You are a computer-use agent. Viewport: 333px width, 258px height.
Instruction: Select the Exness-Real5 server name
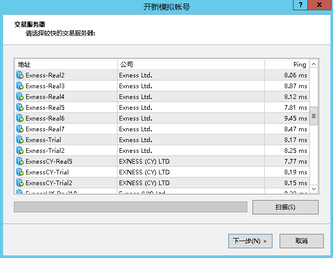pos(45,108)
